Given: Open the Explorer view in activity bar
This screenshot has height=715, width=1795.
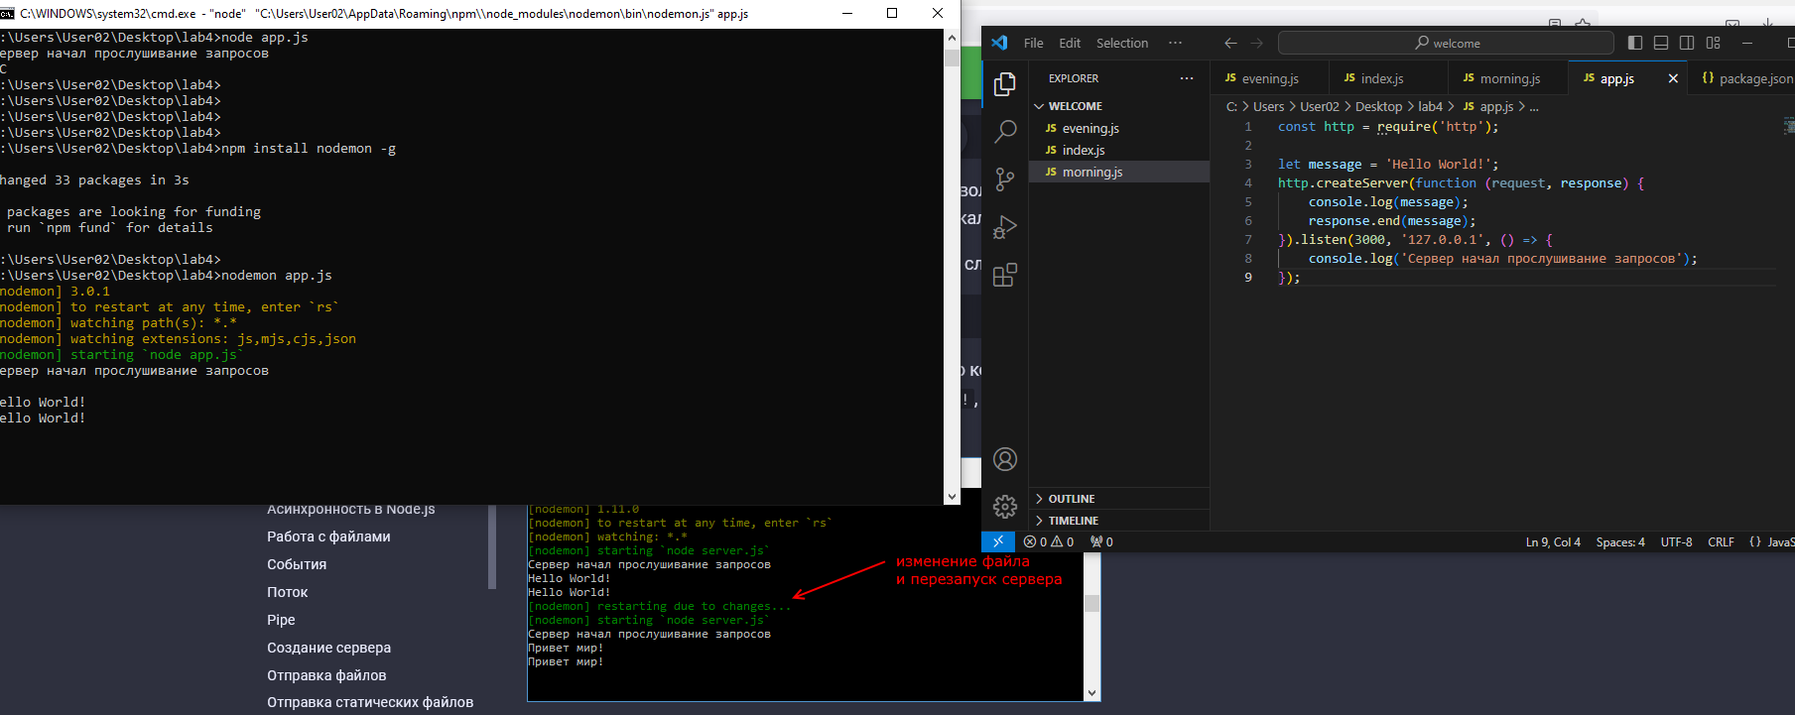Looking at the screenshot, I should pyautogui.click(x=1005, y=84).
